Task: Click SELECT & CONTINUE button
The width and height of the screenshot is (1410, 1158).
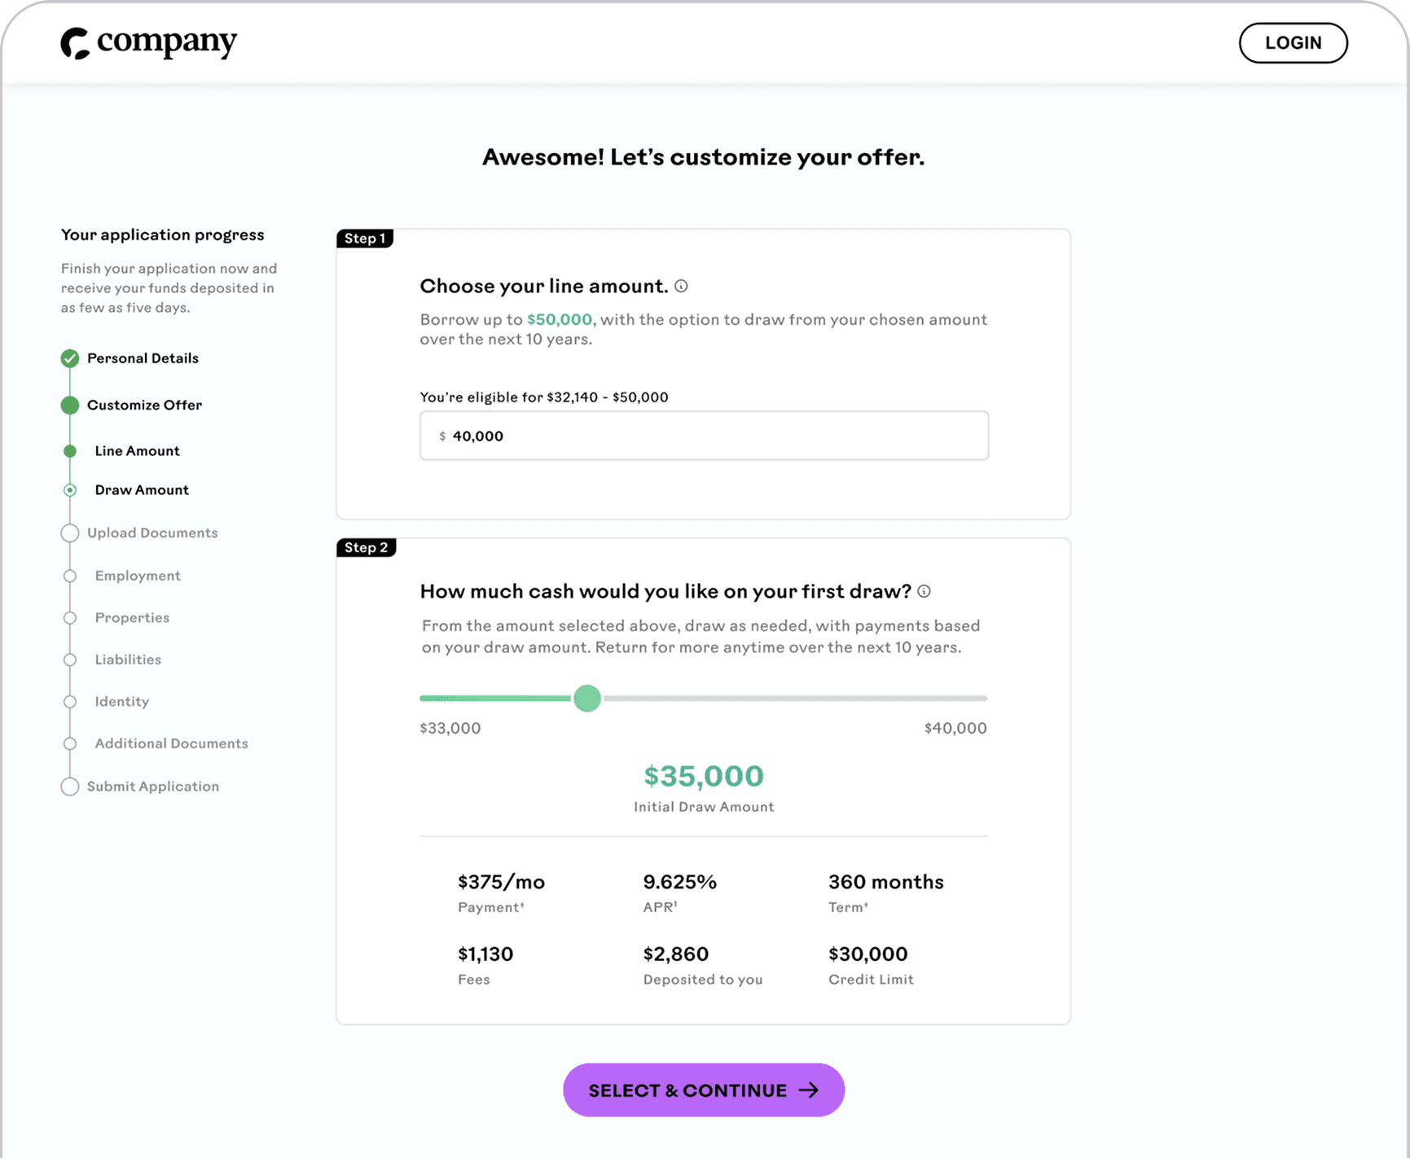Action: (704, 1090)
